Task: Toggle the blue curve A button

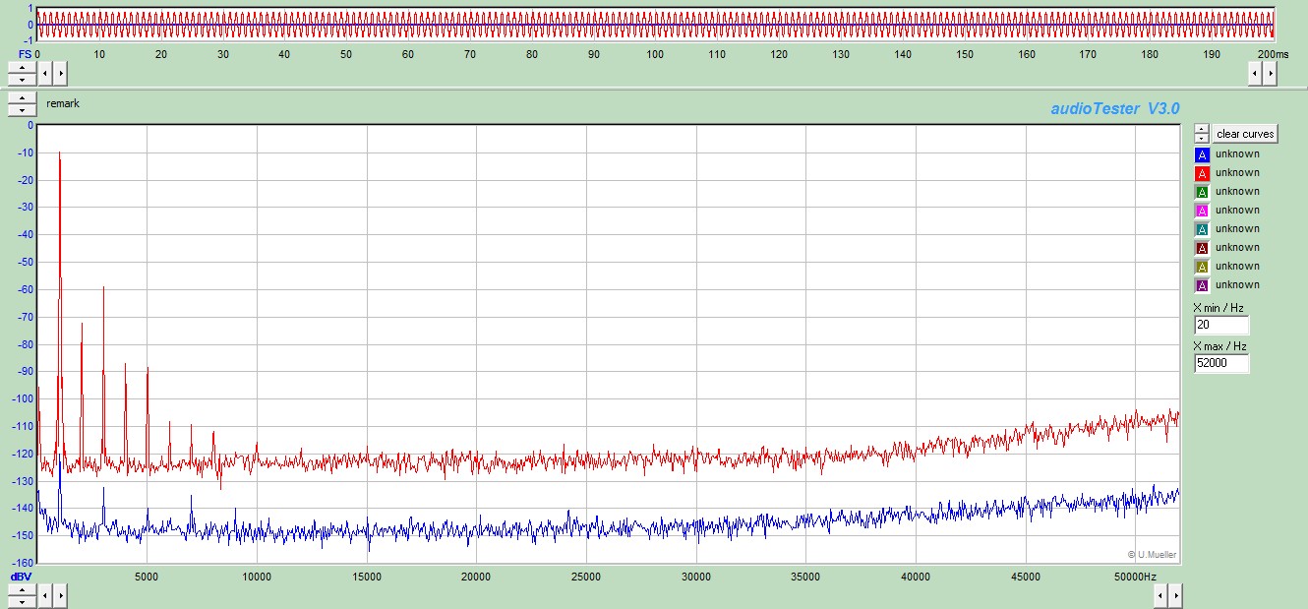Action: point(1202,154)
